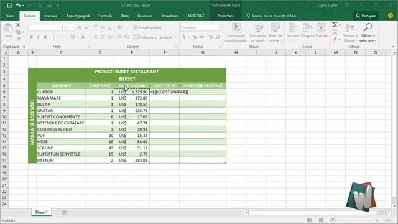Expand Font group dialog launcher
398x224 pixels.
click(88, 47)
